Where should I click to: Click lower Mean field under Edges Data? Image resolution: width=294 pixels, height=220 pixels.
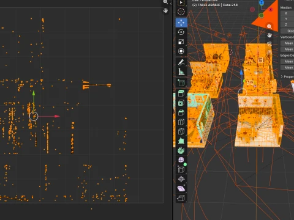point(287,67)
